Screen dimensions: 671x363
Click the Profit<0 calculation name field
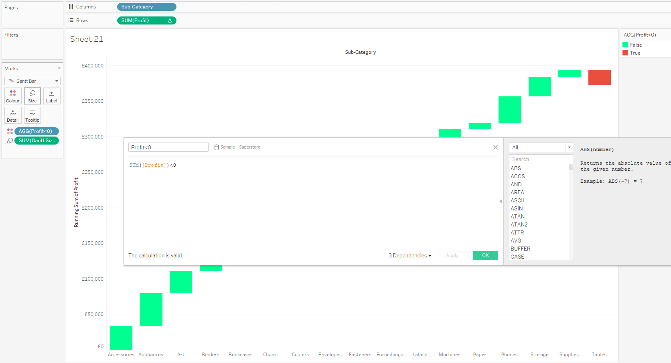click(x=168, y=147)
